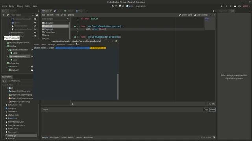Collapse the UI folder in FileSystem
Viewport: 252px width, 141px height.
tap(7, 88)
